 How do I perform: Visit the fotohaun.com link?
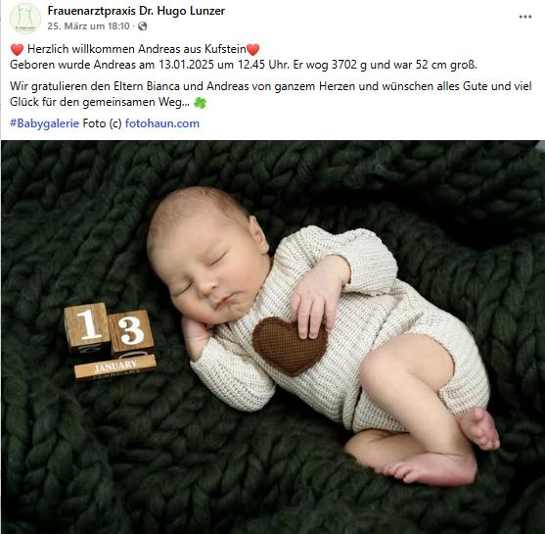[162, 123]
